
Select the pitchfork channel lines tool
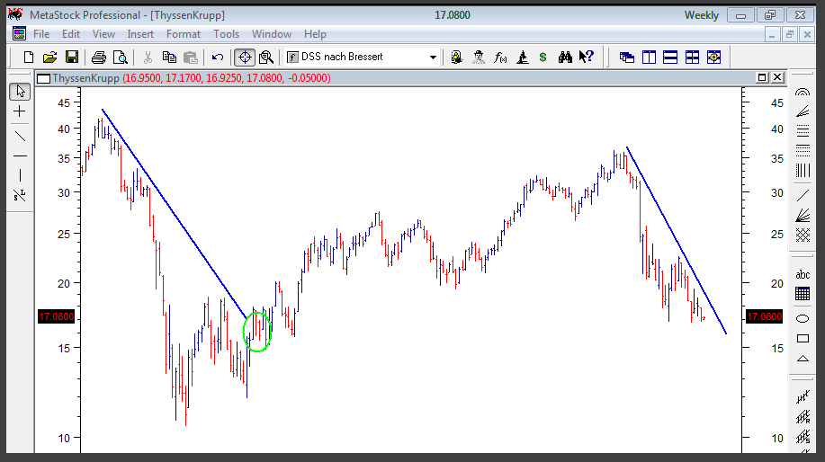pyautogui.click(x=803, y=397)
